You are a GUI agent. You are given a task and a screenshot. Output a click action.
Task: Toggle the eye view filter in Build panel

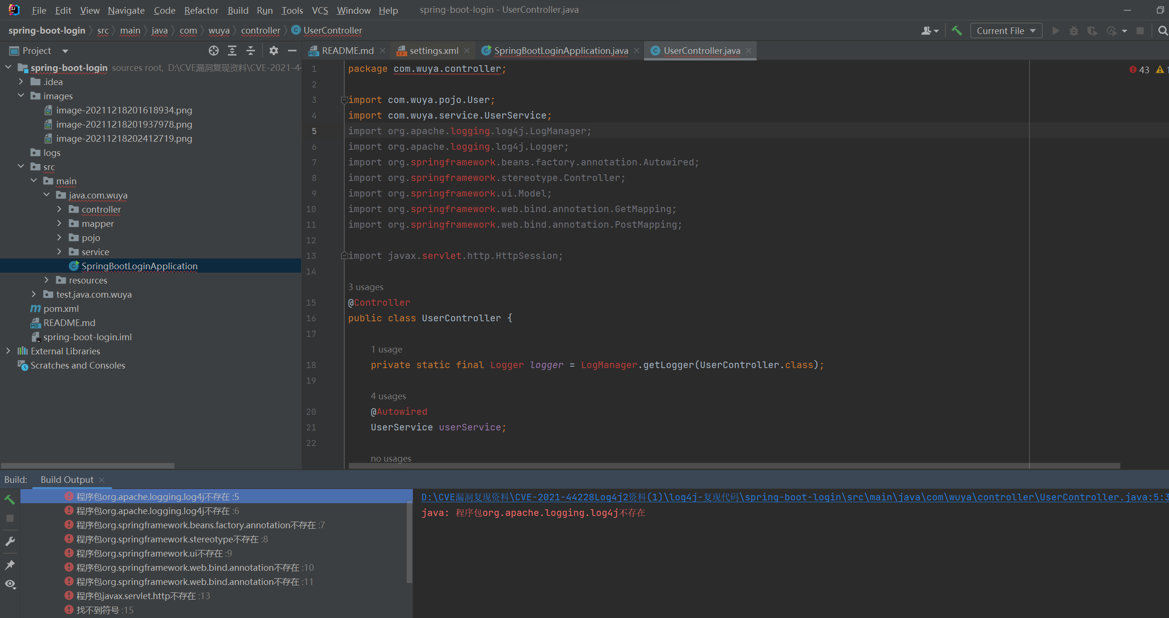click(10, 584)
